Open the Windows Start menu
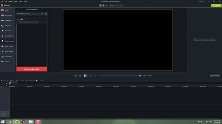222x124 pixels. 3,122
